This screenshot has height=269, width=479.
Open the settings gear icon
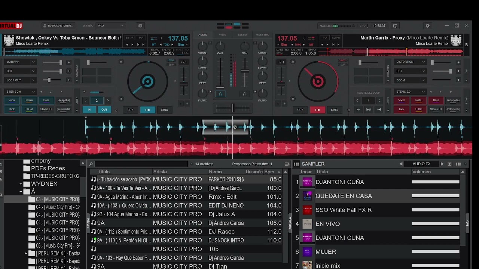coord(428,26)
